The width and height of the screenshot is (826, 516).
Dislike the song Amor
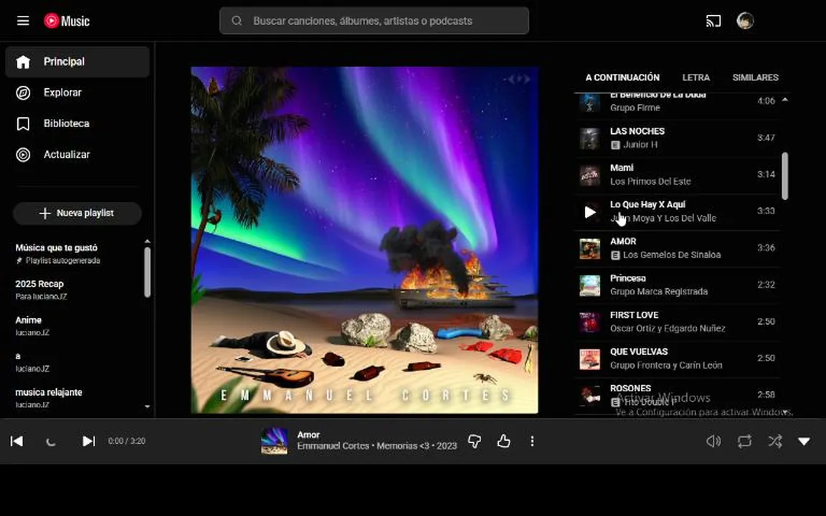474,441
